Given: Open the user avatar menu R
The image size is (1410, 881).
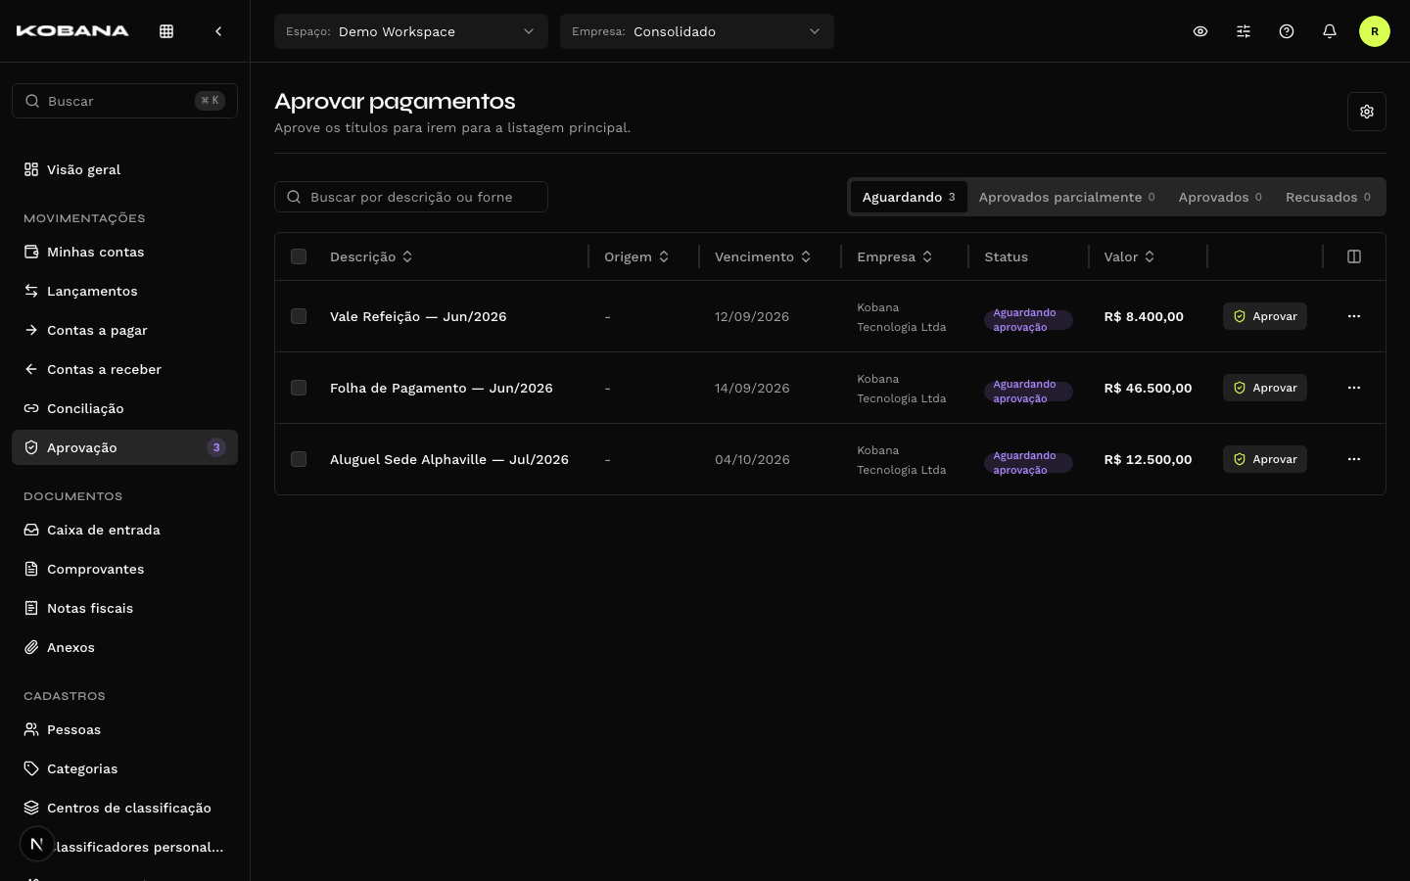Looking at the screenshot, I should click(x=1375, y=31).
